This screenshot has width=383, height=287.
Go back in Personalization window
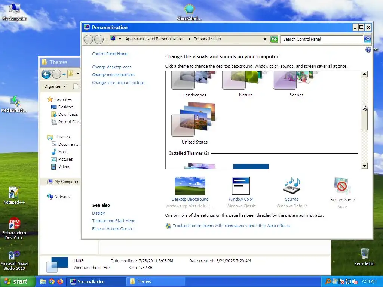pyautogui.click(x=88, y=39)
